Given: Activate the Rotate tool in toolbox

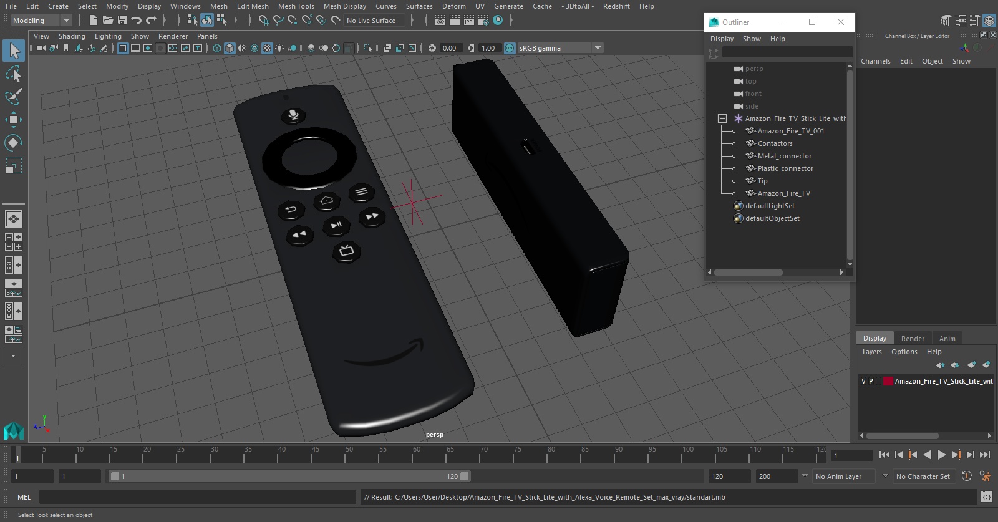Looking at the screenshot, I should (x=14, y=143).
